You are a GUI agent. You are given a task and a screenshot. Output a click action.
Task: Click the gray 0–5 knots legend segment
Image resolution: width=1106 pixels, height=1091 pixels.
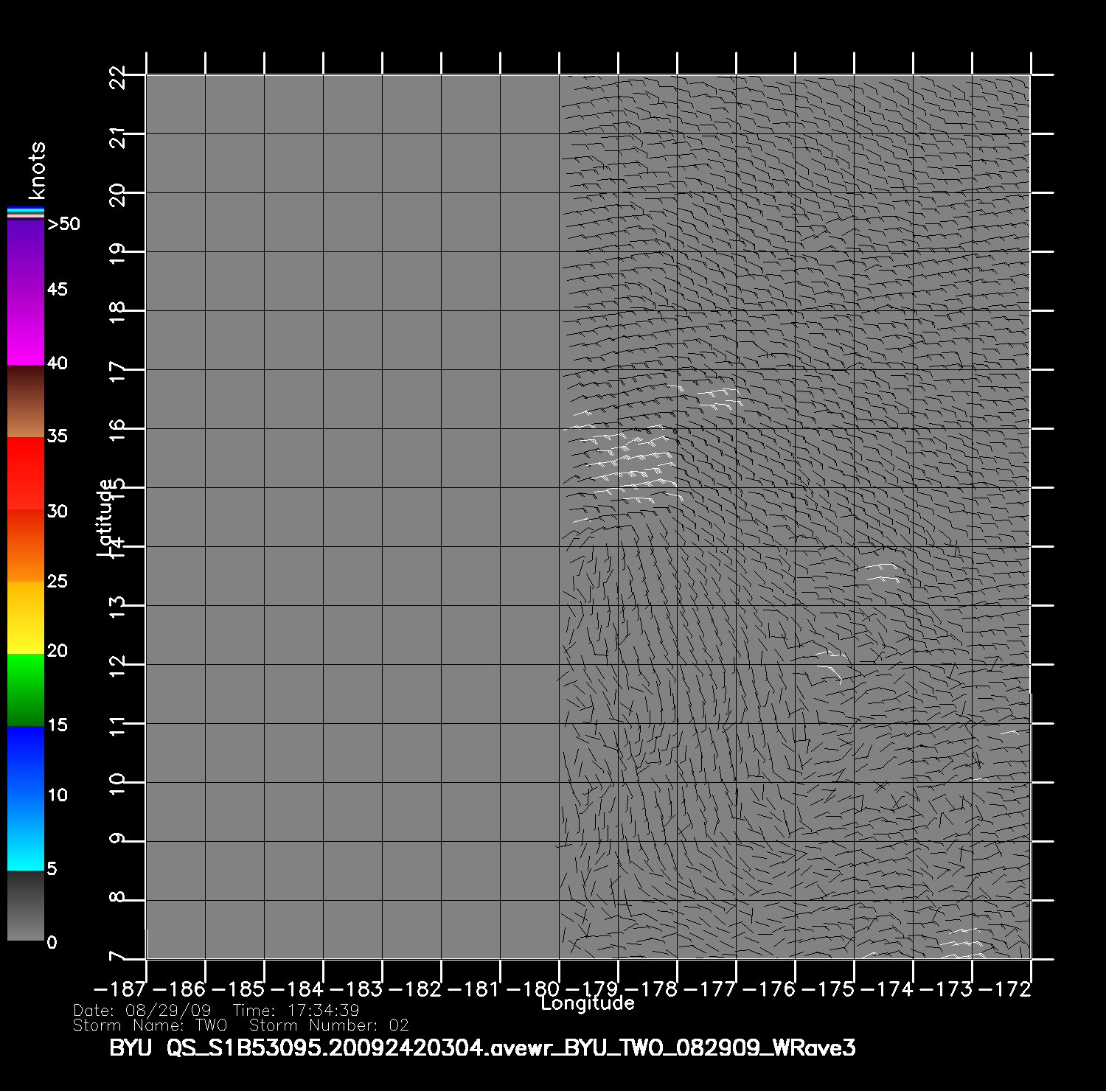26,905
